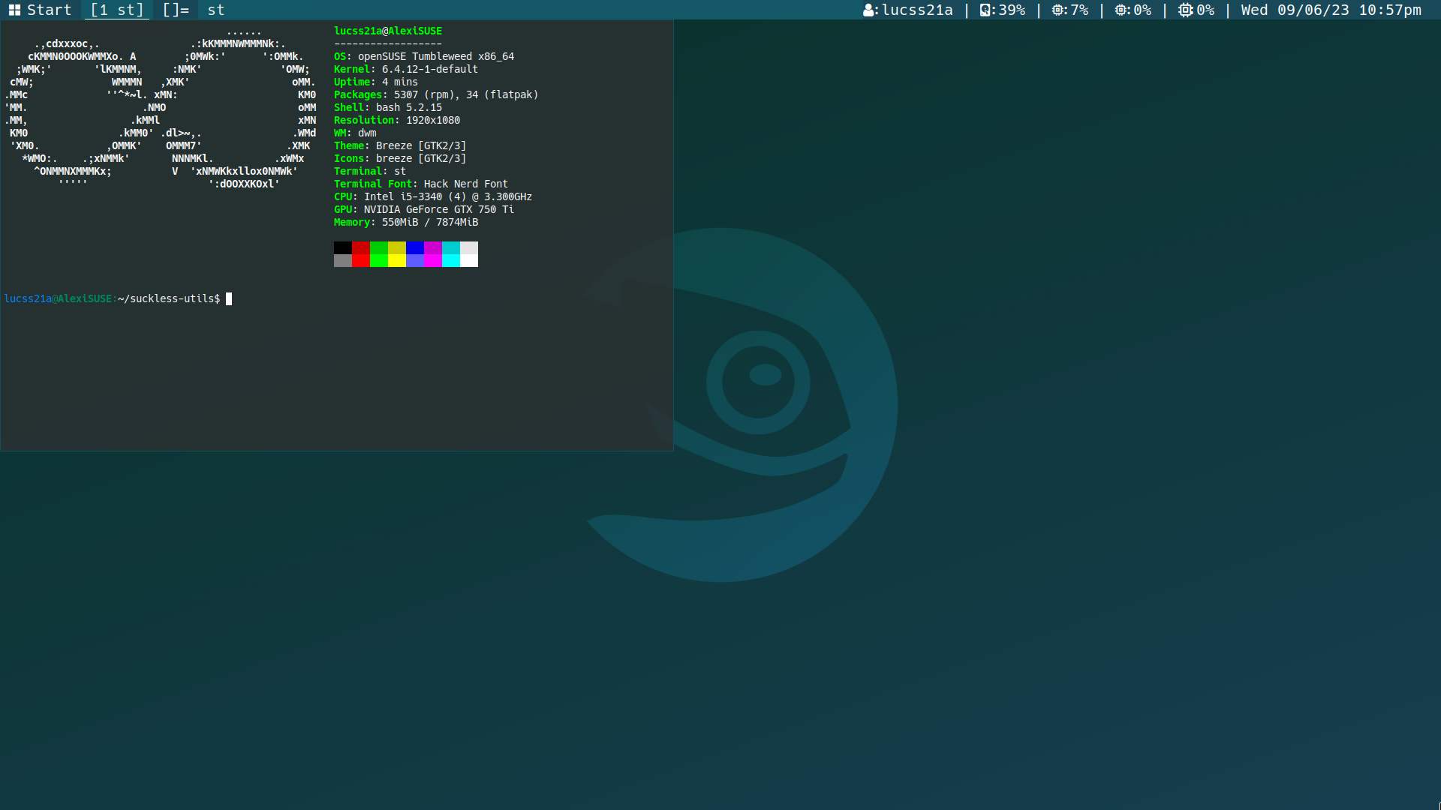
Task: Click the lucss21a@AlexiSUSE shell prompt user
Action: pos(58,298)
